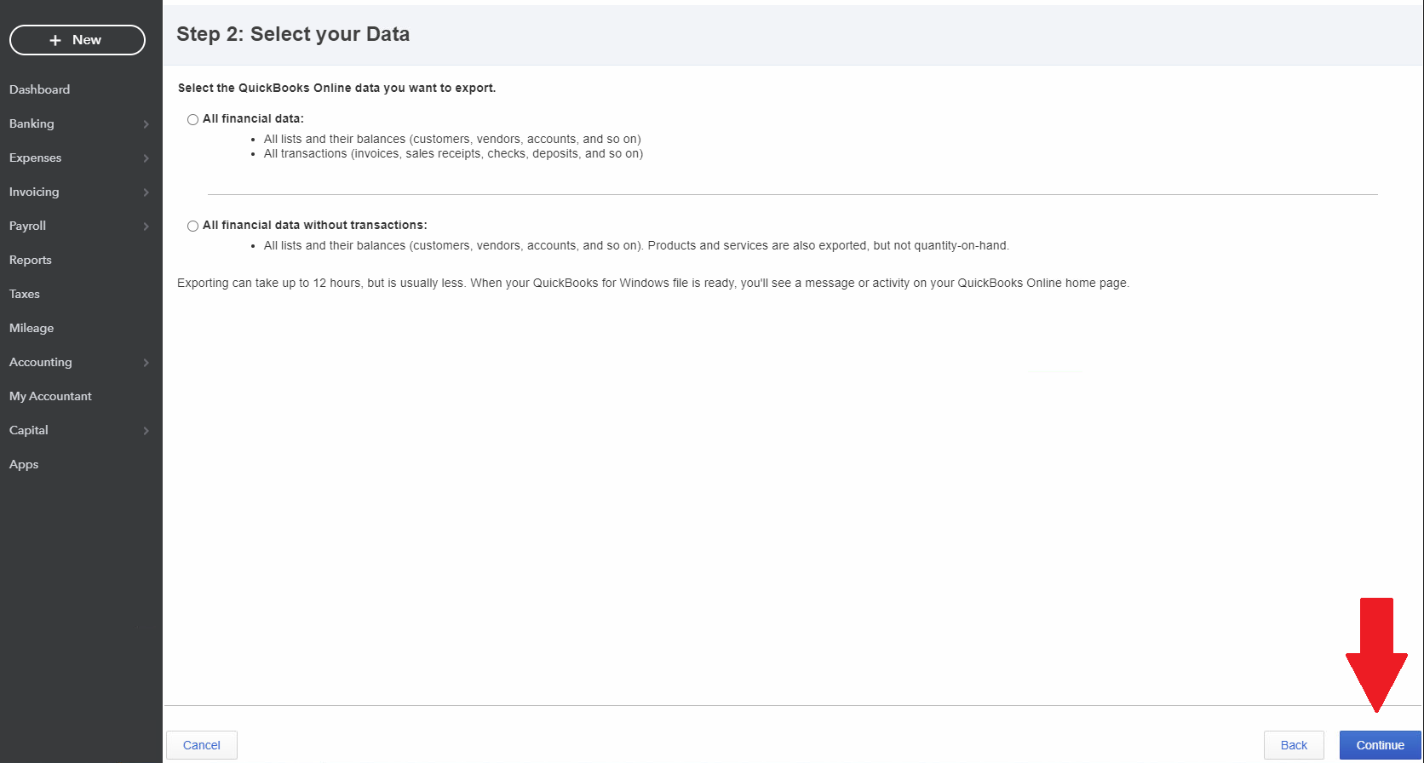
Task: Select All financial data without transactions radio
Action: pyautogui.click(x=192, y=226)
